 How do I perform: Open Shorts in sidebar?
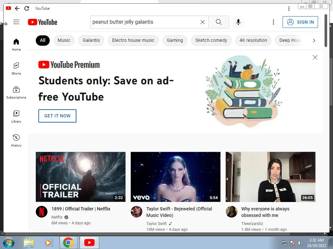point(16,69)
